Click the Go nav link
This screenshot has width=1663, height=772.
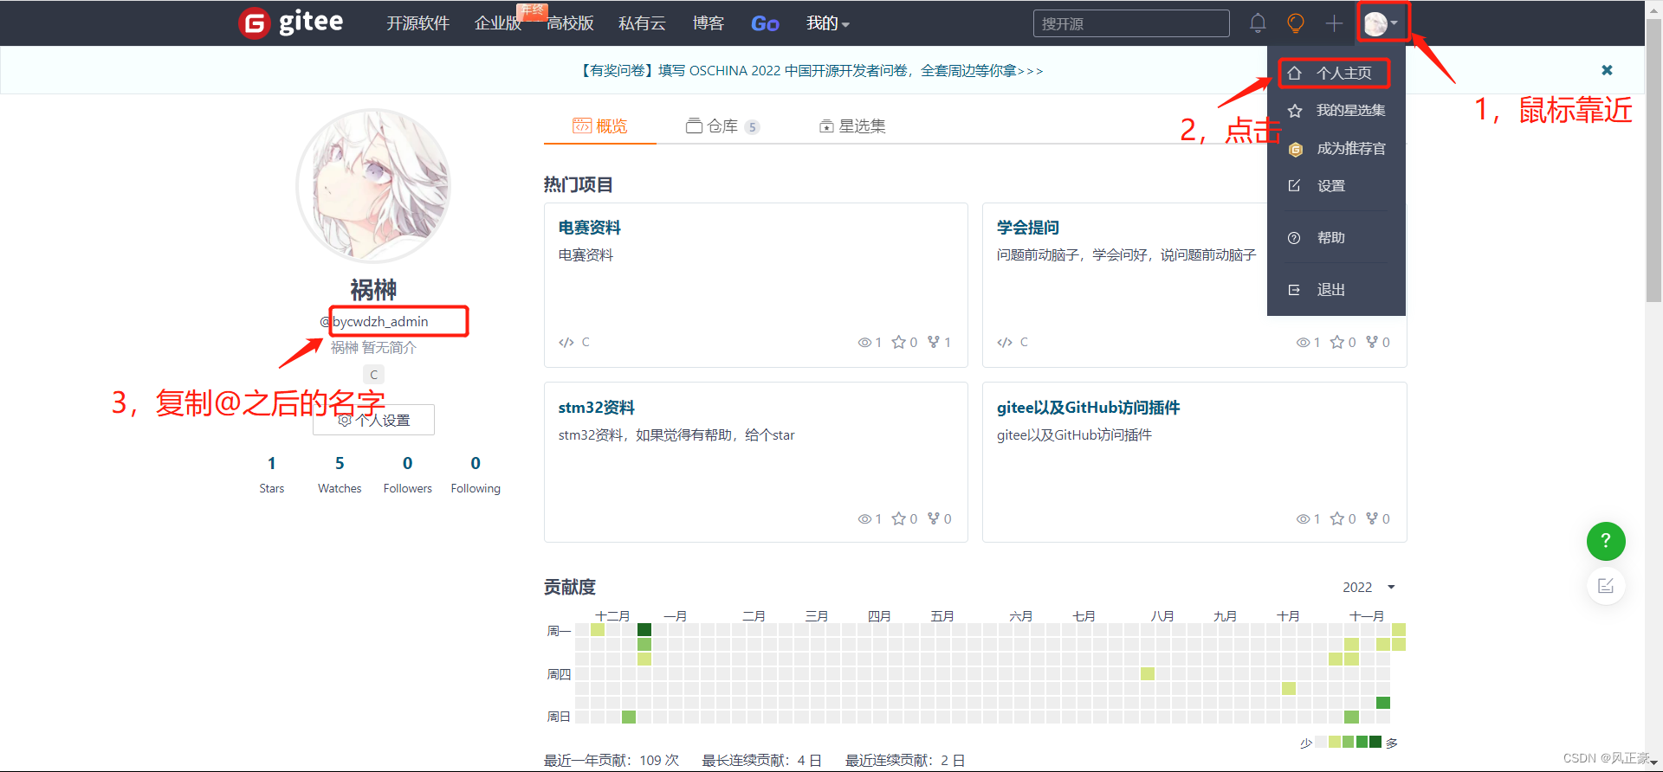click(765, 23)
